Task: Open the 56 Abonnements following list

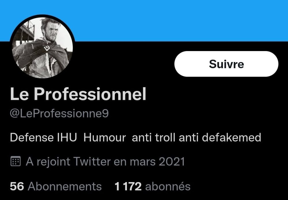Action: 56,186
